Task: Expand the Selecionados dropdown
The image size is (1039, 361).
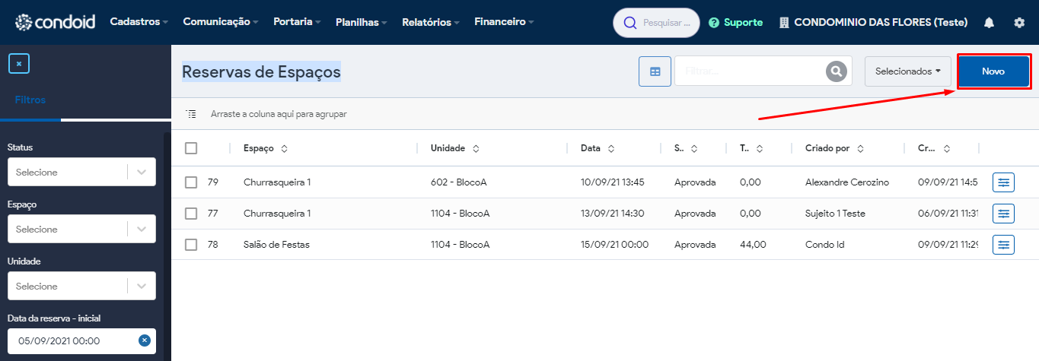Action: click(908, 71)
